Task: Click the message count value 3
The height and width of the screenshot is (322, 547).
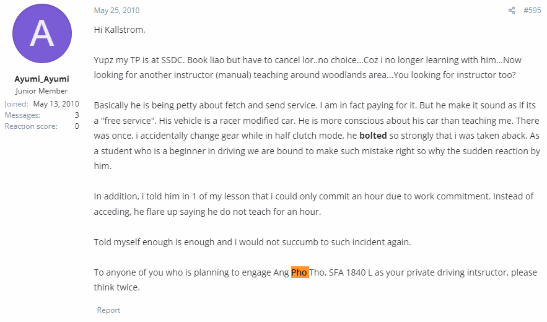Action: point(77,115)
